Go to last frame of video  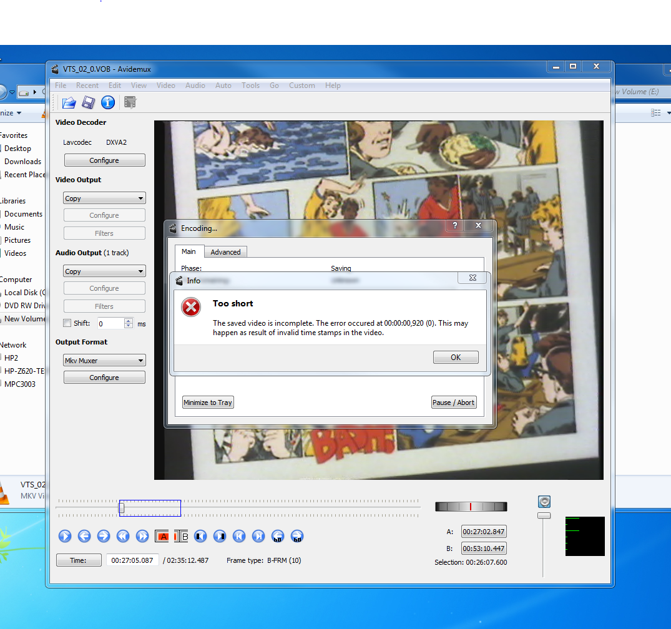pyautogui.click(x=258, y=536)
